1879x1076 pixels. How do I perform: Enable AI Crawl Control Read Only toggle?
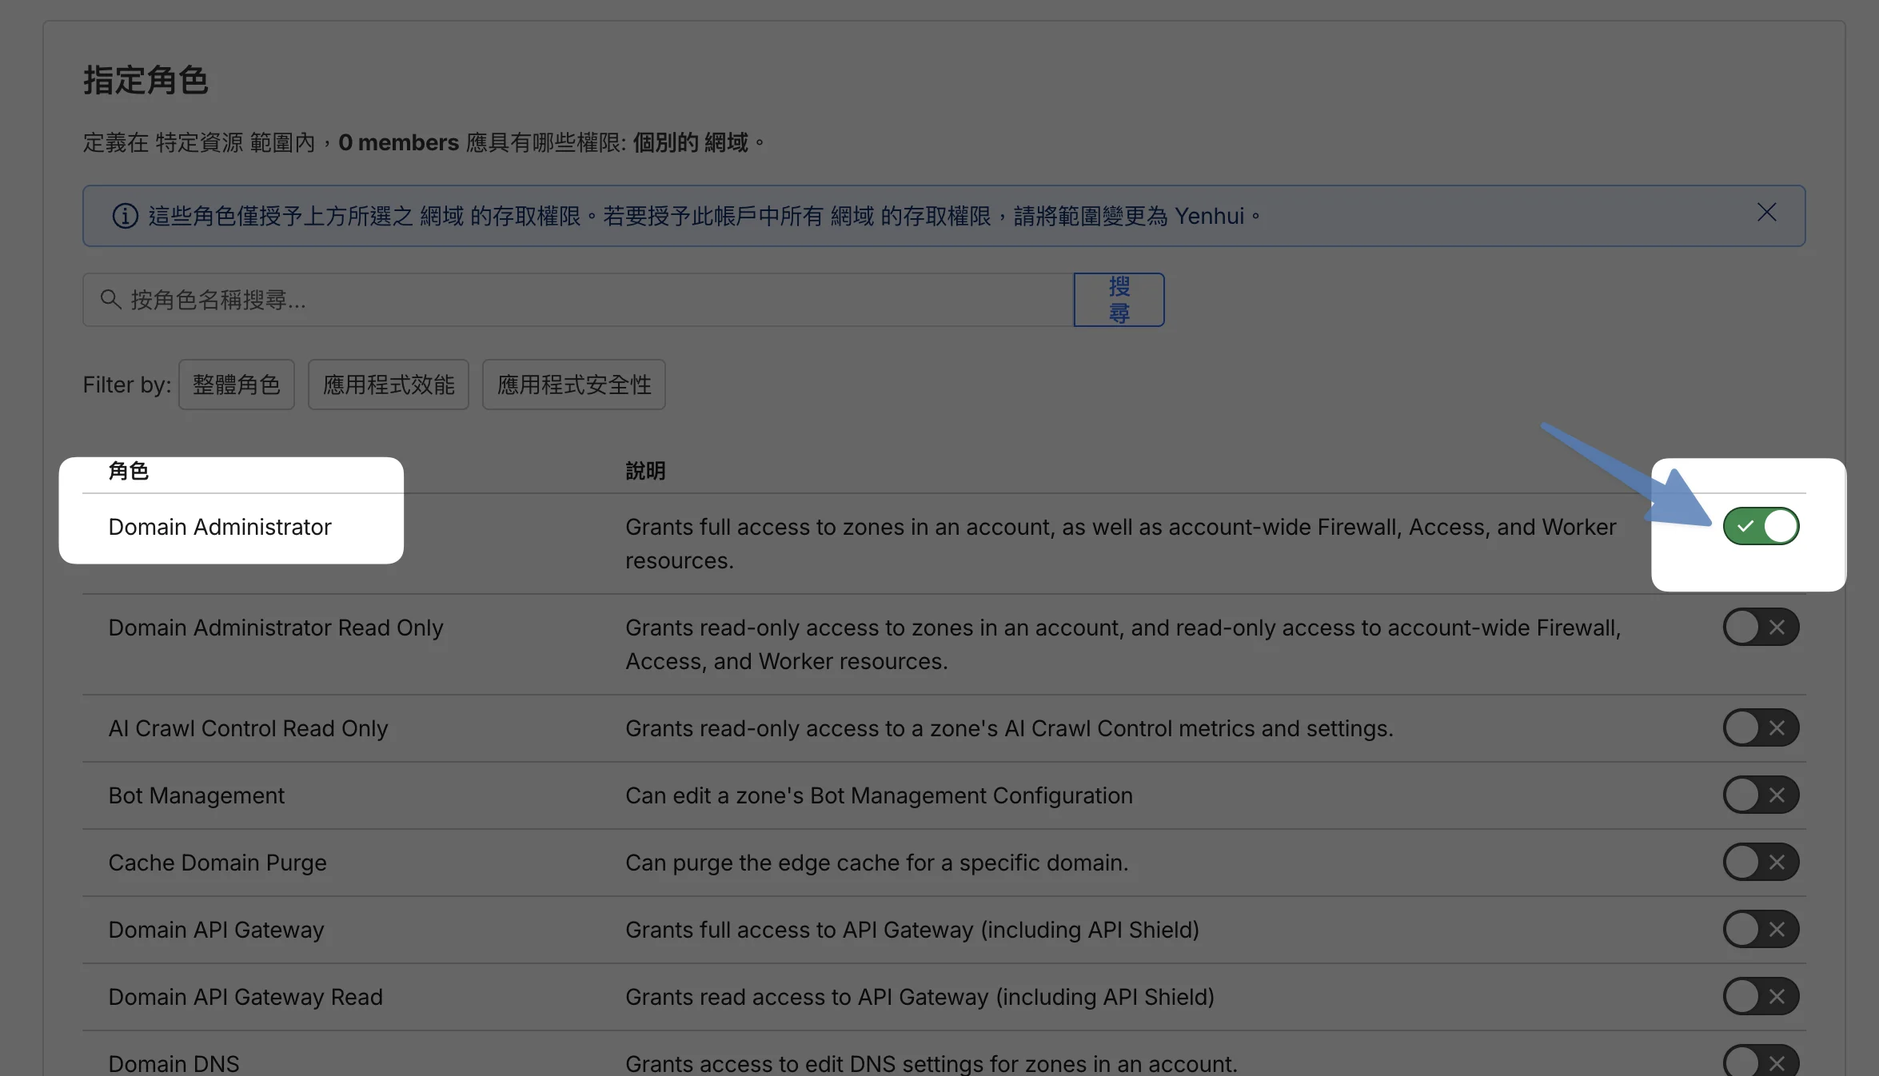tap(1760, 727)
